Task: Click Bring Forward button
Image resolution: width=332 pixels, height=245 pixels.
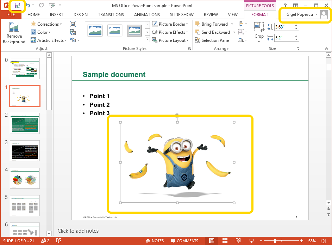Action: pos(212,24)
